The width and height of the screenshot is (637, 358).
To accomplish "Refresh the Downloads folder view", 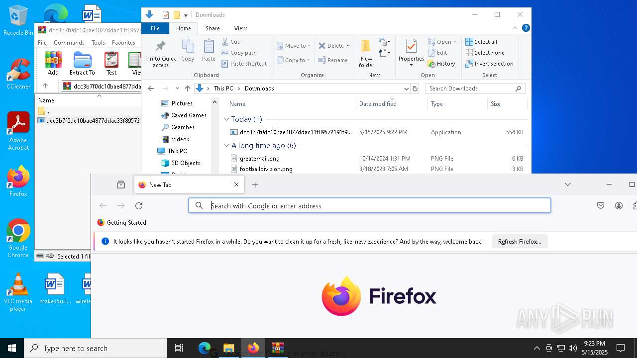I will click(415, 89).
